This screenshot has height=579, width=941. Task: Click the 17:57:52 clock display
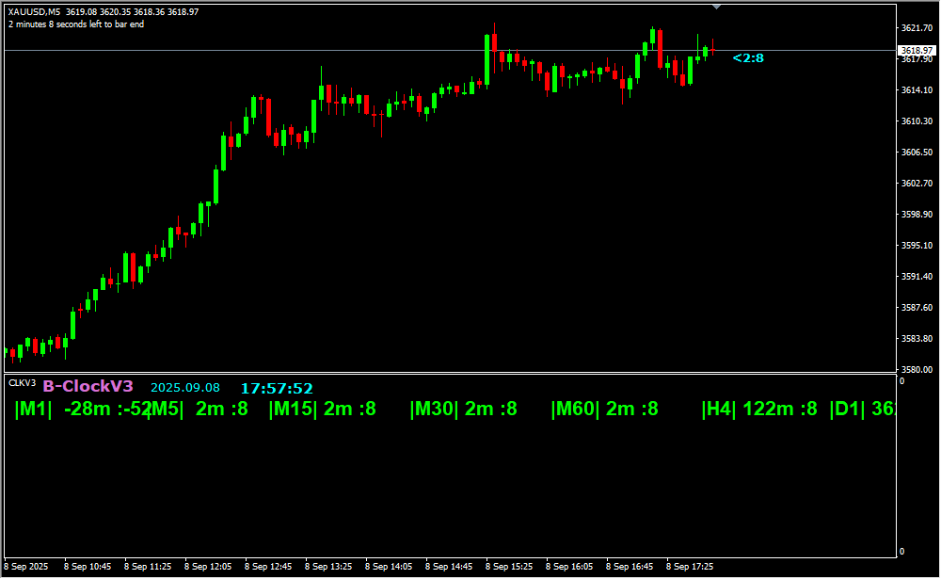pos(277,388)
